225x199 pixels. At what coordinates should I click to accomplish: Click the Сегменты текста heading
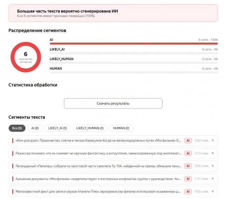[27, 117]
